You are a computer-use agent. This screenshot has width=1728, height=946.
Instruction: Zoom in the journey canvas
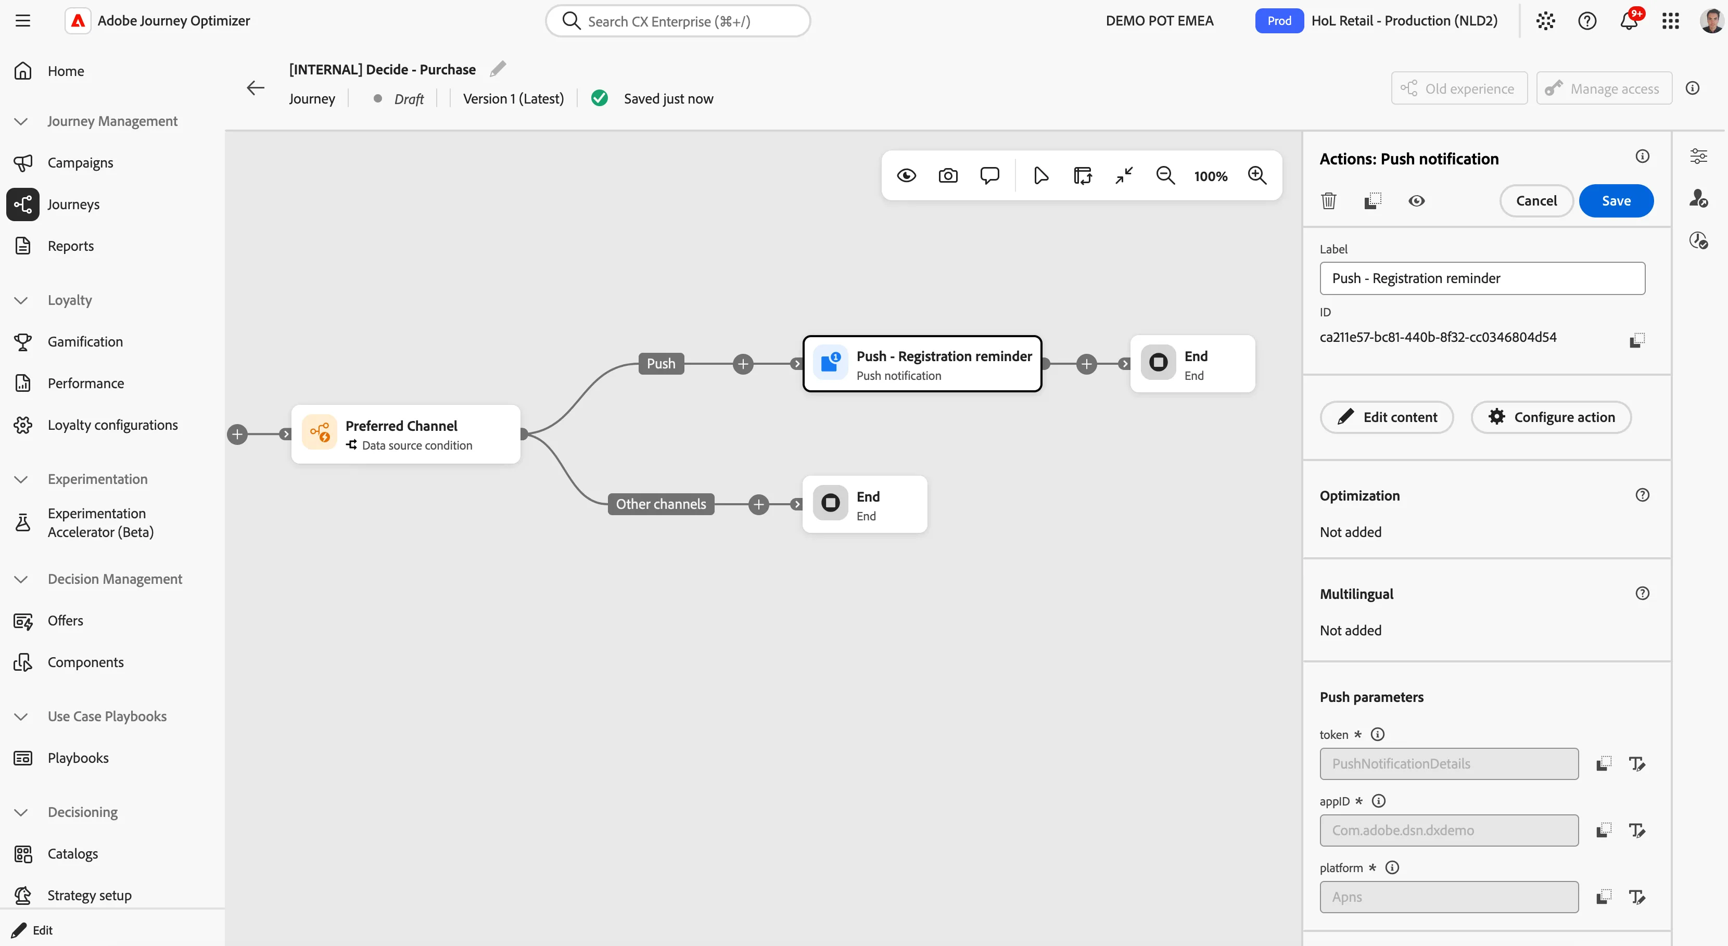click(1257, 176)
